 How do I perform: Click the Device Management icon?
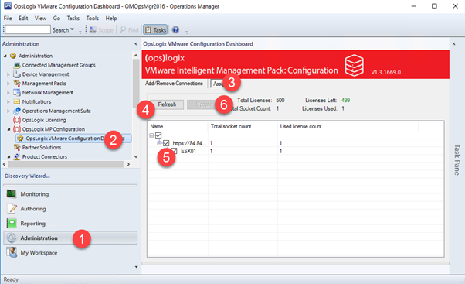point(17,74)
